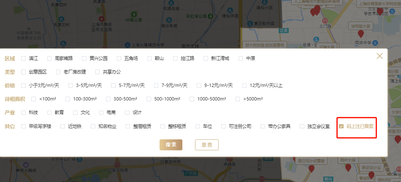
Task: Tick the 带办公家具 checkbox
Action: (x=263, y=126)
